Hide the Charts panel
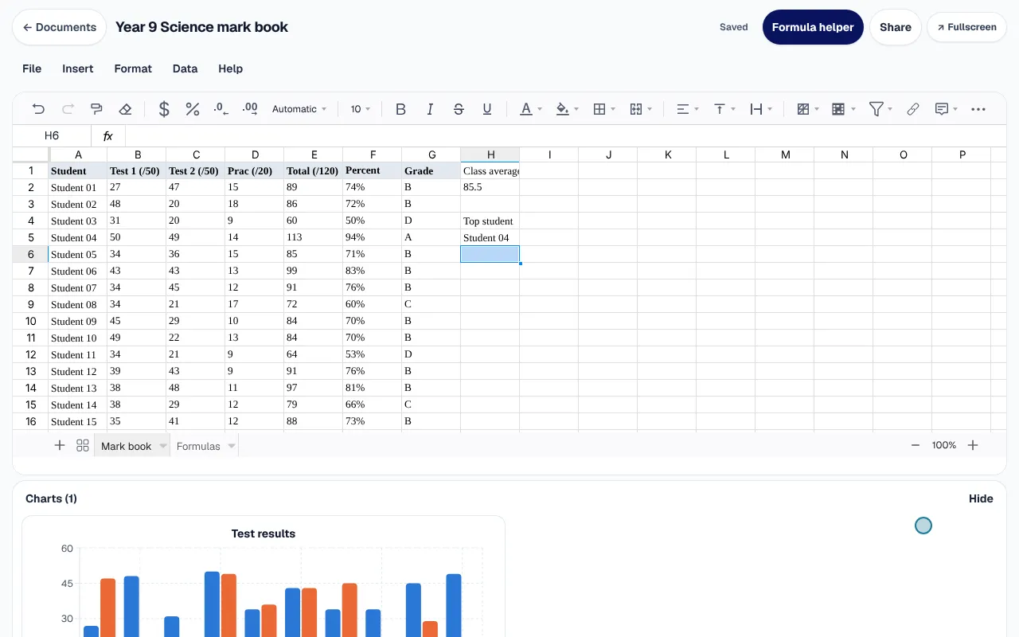 pyautogui.click(x=981, y=498)
